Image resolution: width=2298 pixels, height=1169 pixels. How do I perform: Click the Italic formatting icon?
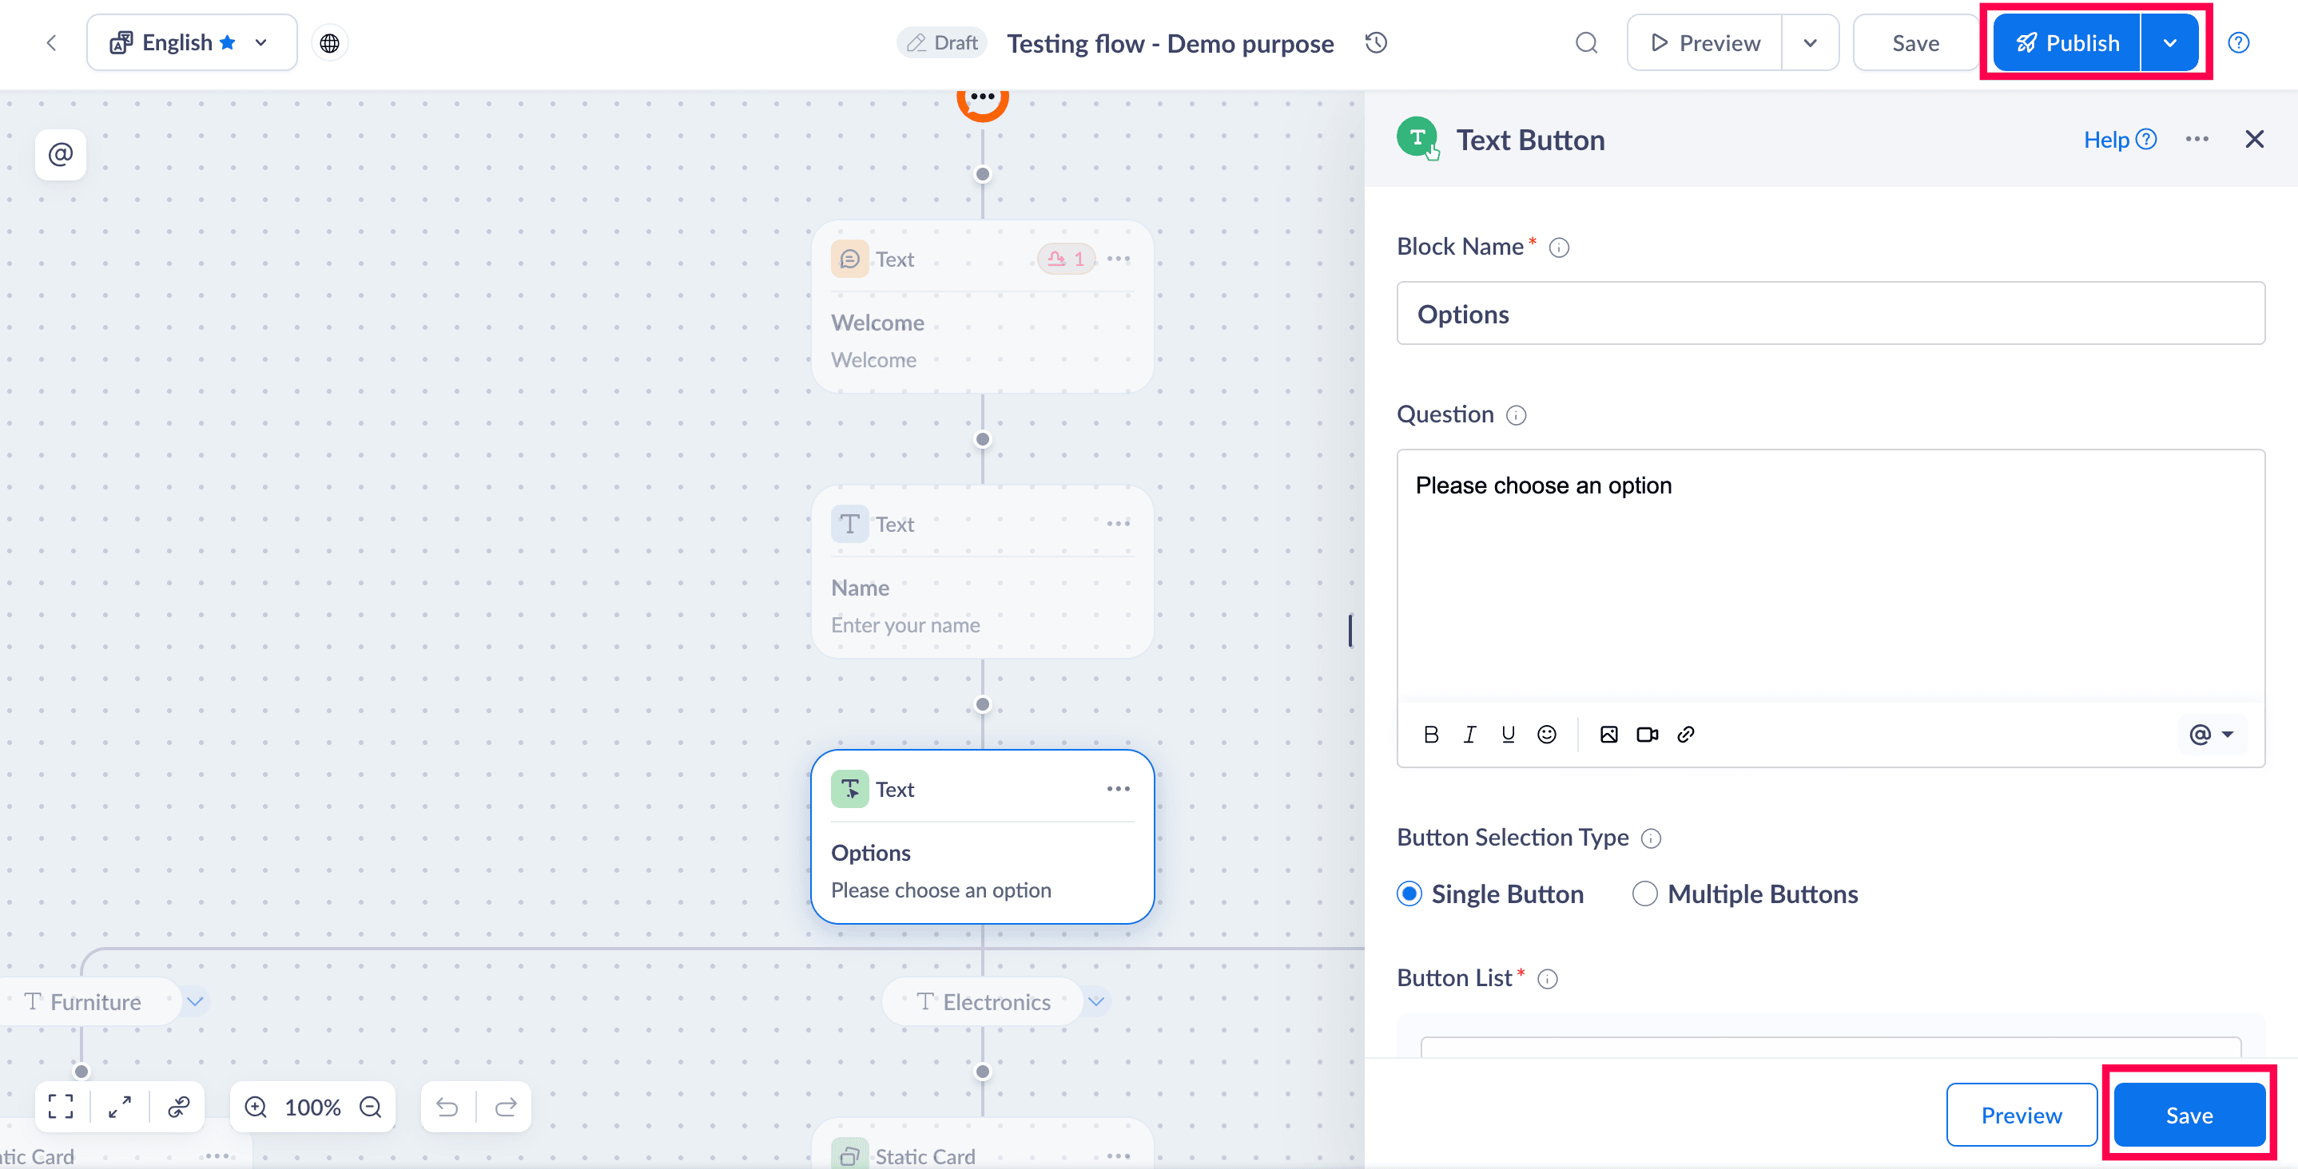coord(1469,734)
